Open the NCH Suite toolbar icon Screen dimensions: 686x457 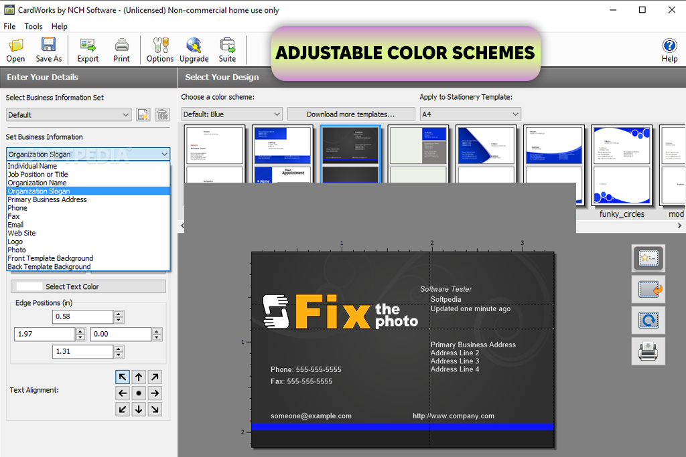click(x=227, y=50)
